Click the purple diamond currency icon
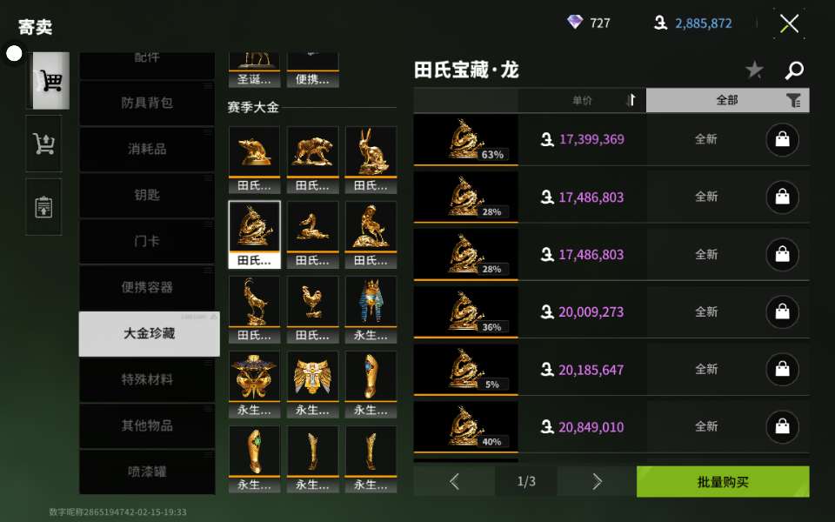The height and width of the screenshot is (522, 835). click(575, 23)
